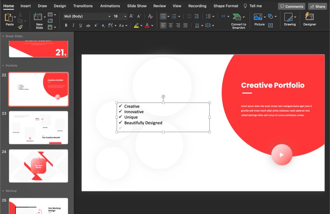Open the Shape Format tab
The image size is (330, 214).
pyautogui.click(x=226, y=6)
